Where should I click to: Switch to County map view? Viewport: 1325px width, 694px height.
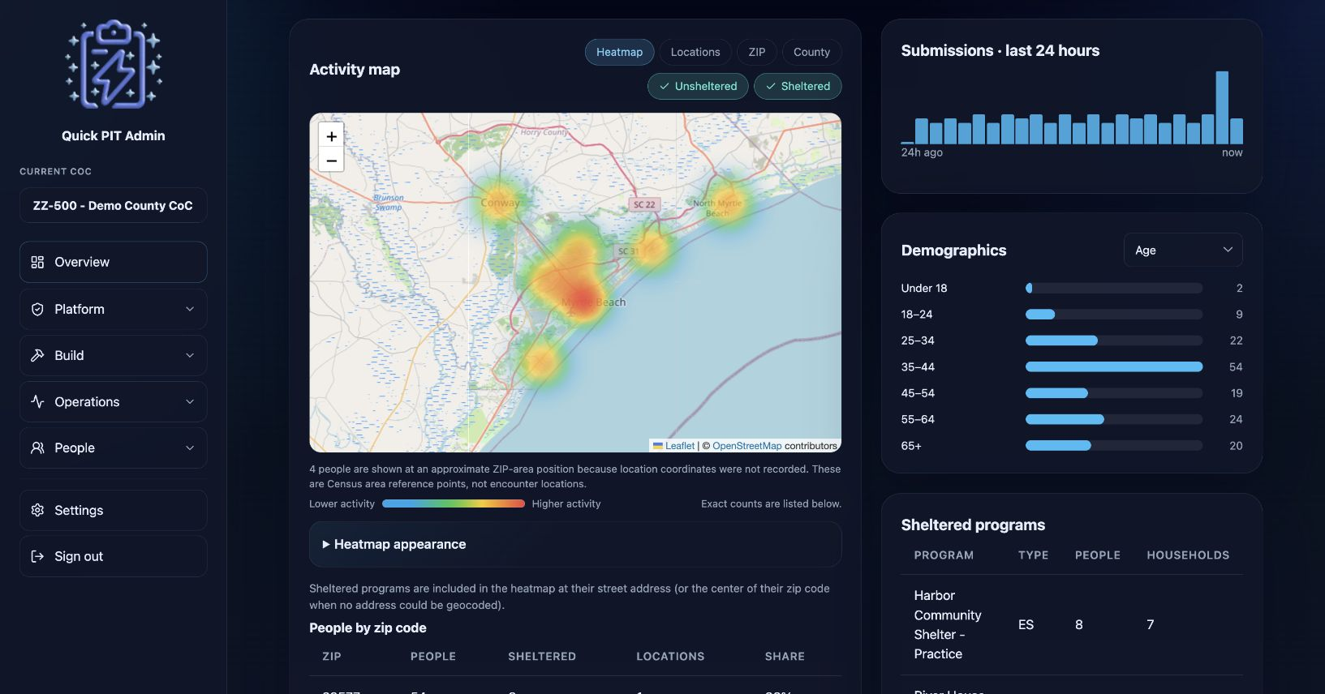coord(811,52)
